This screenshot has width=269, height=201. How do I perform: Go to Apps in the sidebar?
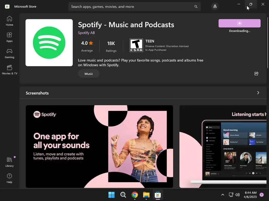[9, 37]
